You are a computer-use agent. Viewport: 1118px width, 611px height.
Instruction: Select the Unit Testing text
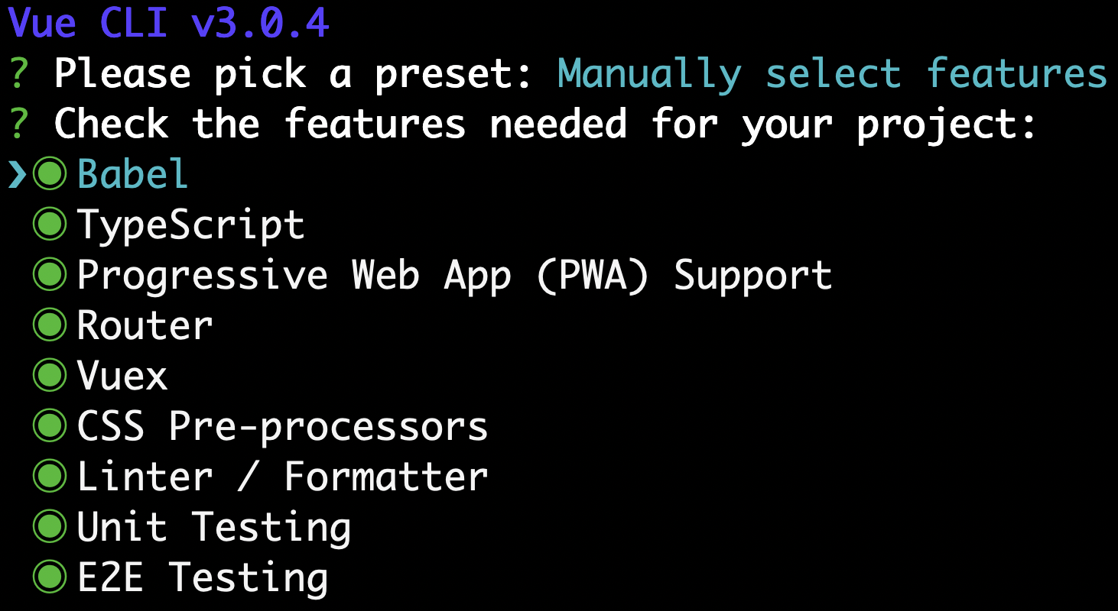(214, 527)
